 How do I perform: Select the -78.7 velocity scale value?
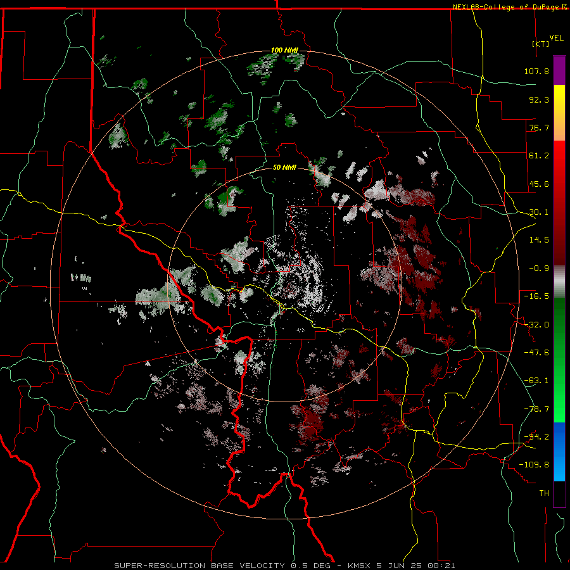[x=536, y=409]
